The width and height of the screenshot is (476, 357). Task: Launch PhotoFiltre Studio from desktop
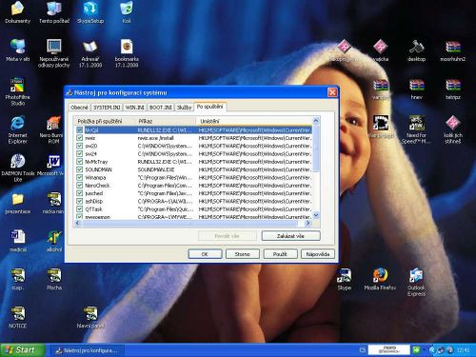click(x=18, y=91)
